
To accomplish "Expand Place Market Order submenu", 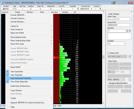I will 29,37.
